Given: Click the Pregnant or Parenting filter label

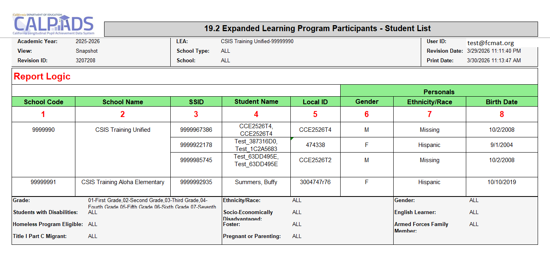Looking at the screenshot, I should [x=252, y=236].
